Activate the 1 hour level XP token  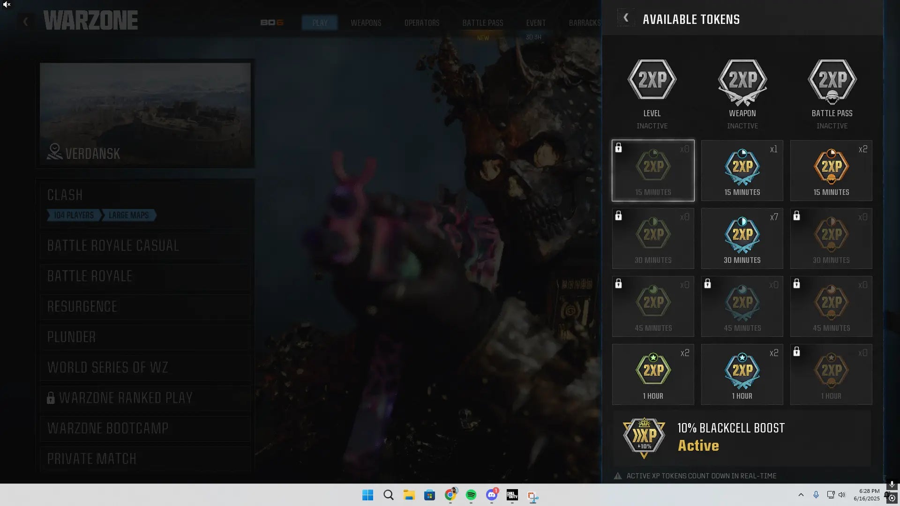(x=653, y=374)
